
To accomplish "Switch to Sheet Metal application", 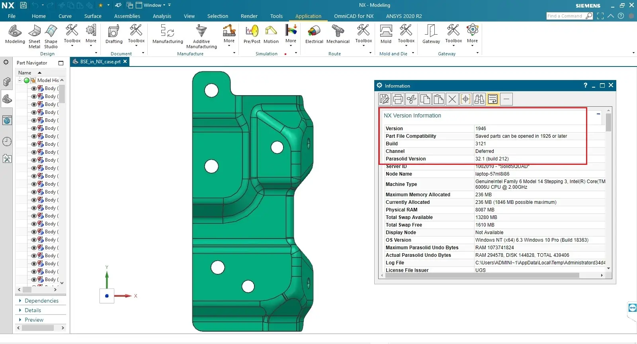I will click(35, 37).
